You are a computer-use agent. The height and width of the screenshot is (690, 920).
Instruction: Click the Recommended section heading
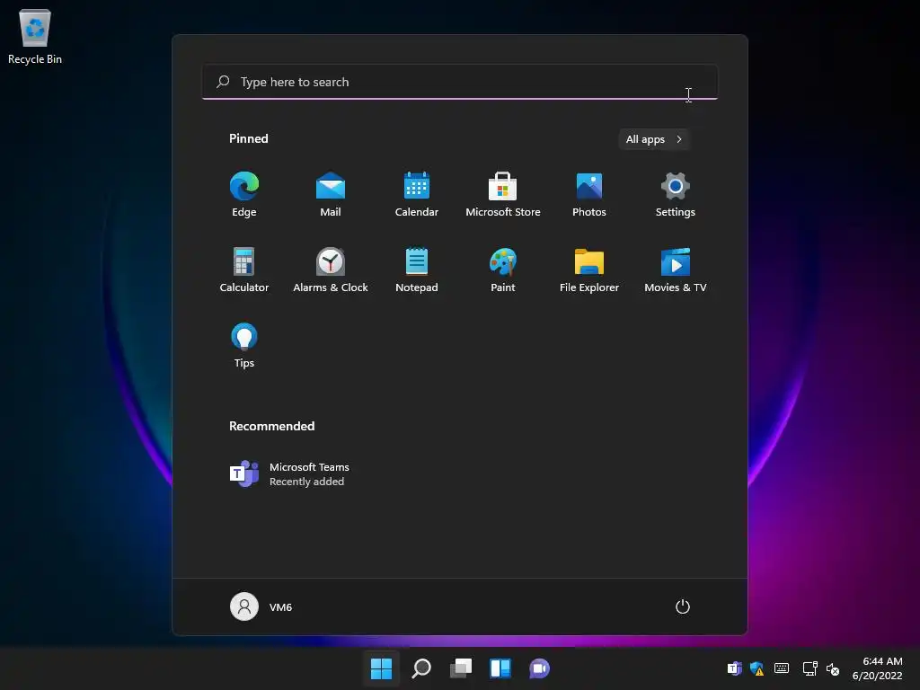[x=271, y=426]
